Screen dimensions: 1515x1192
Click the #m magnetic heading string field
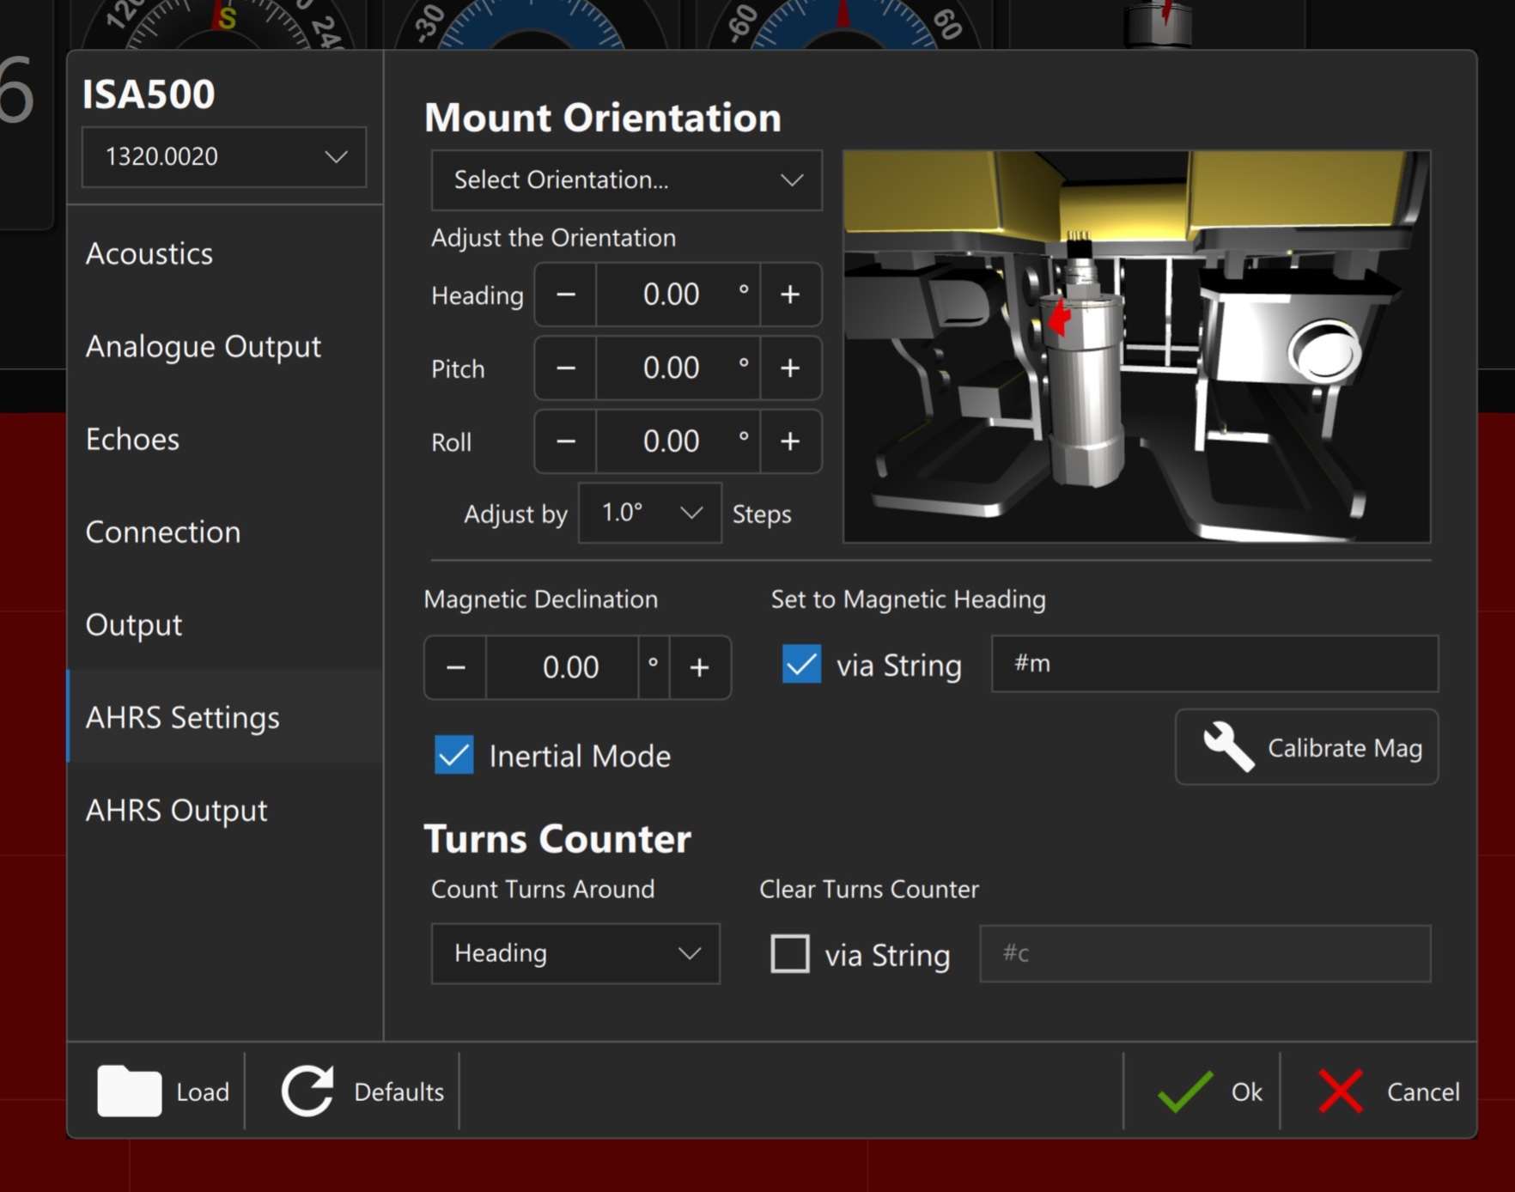pyautogui.click(x=1214, y=664)
